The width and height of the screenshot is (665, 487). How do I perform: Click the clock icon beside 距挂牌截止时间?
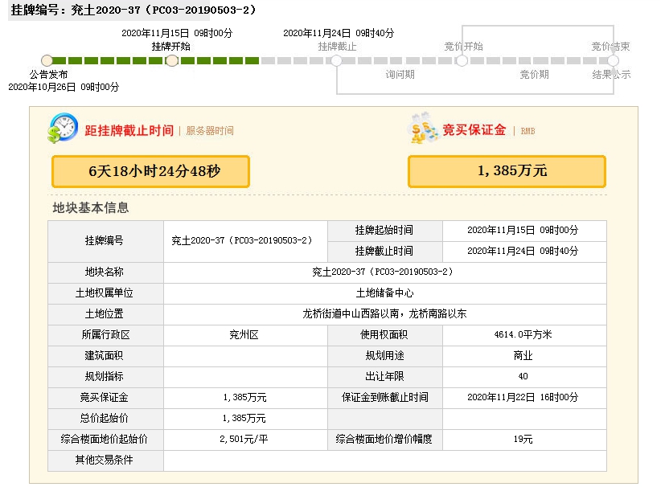[x=63, y=128]
